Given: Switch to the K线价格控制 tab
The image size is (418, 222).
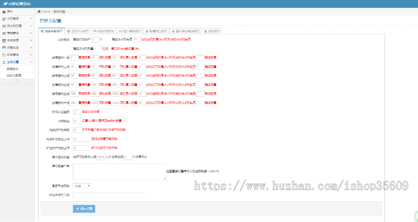Looking at the screenshot, I should pyautogui.click(x=104, y=31).
